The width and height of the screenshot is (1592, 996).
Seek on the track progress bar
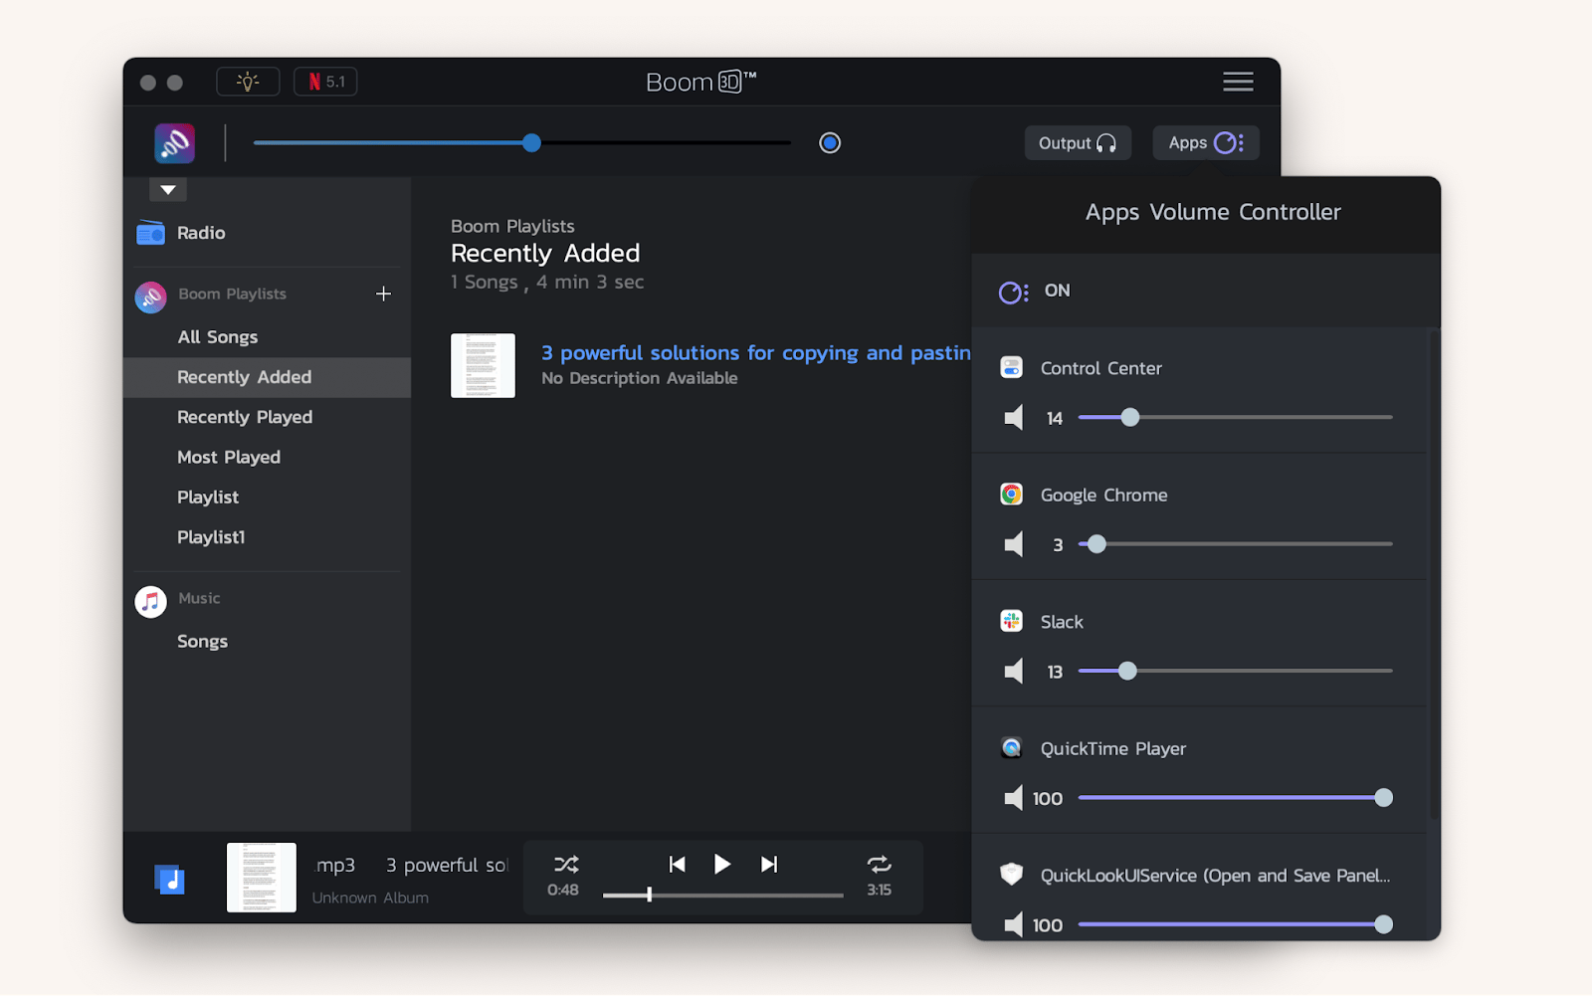pos(723,896)
